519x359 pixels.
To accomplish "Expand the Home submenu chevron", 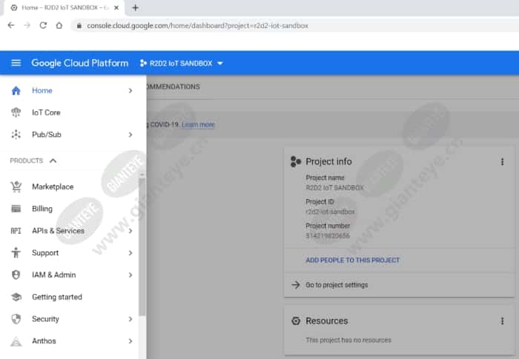I will (x=130, y=90).
